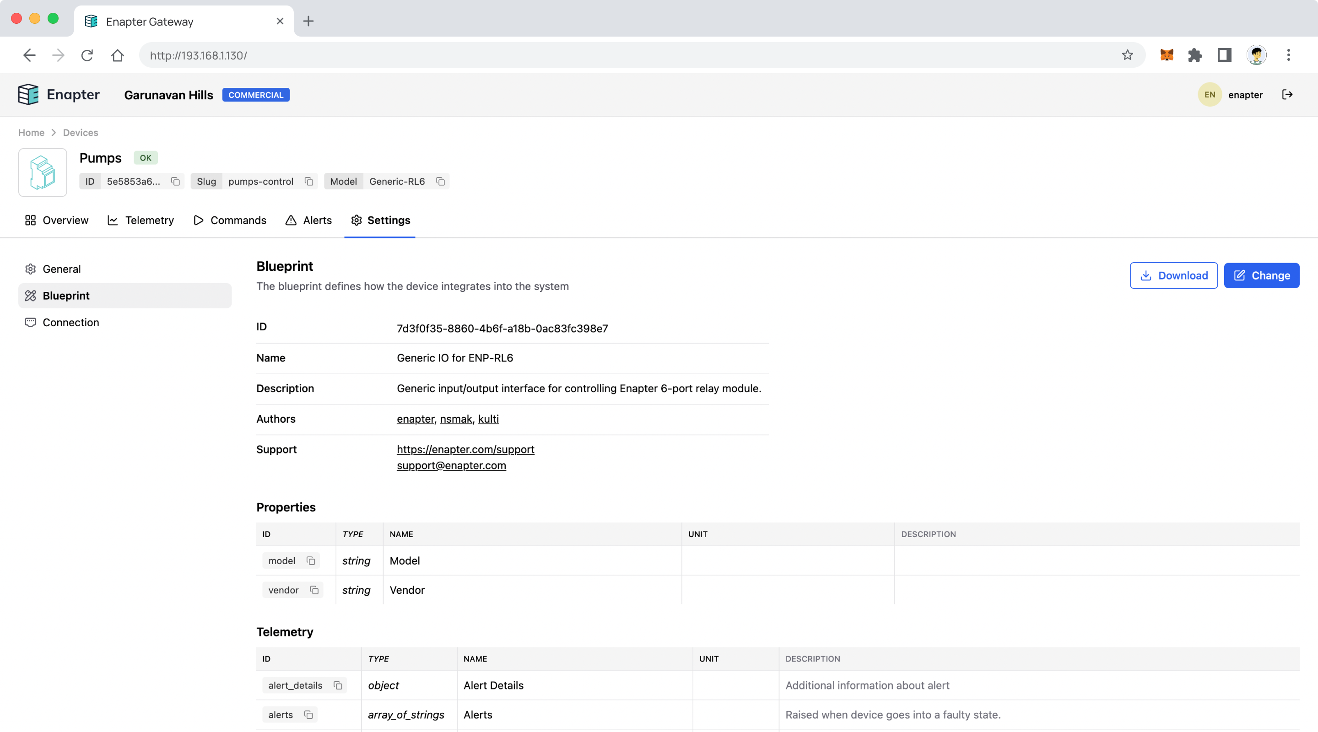Image resolution: width=1318 pixels, height=732 pixels.
Task: Open the browser extensions puzzle icon
Action: (x=1195, y=55)
